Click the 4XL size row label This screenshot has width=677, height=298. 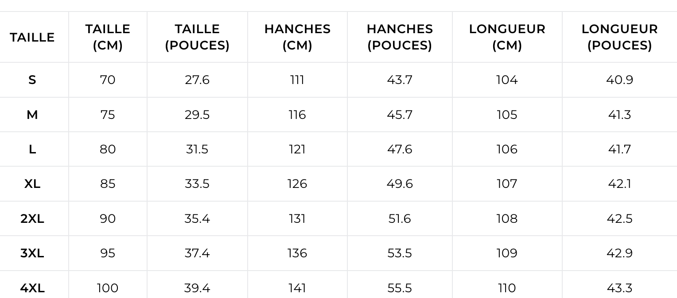coord(32,288)
